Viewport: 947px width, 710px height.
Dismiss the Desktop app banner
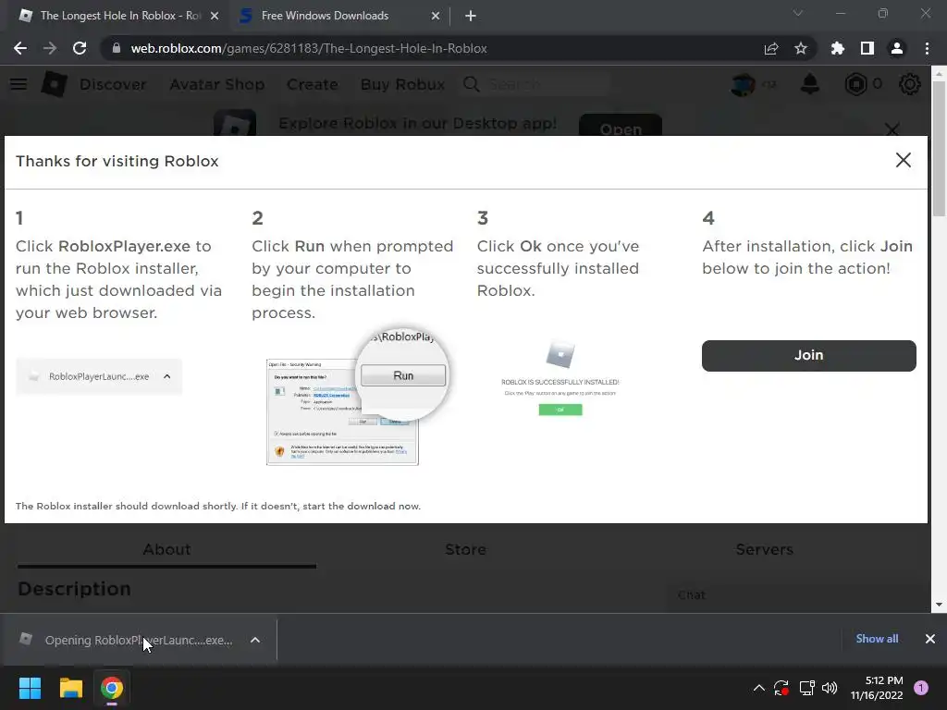[x=892, y=129]
